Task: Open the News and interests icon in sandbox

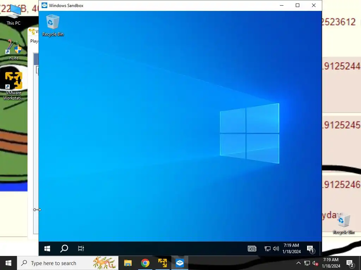Action: click(252, 249)
